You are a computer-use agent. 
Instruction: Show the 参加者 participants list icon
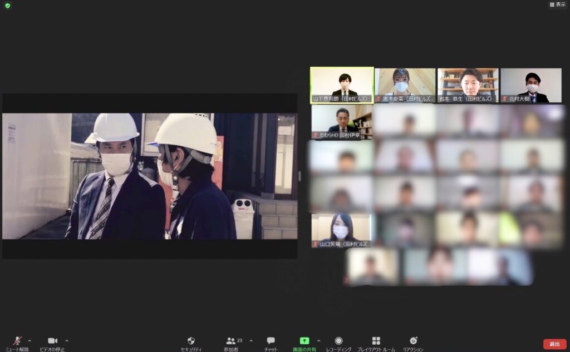pos(231,340)
